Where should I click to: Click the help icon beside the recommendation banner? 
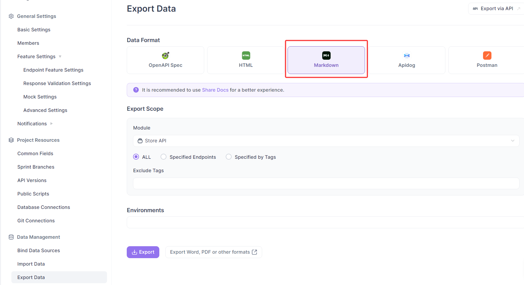[x=136, y=90]
